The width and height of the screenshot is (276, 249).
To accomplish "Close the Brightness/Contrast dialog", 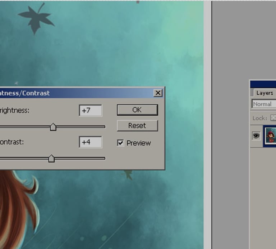I will pos(158,93).
